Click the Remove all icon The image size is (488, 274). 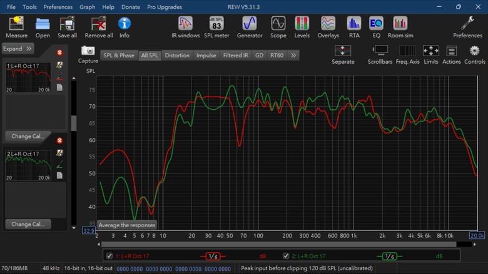[x=99, y=24]
